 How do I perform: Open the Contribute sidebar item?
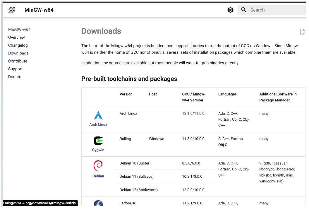18,61
